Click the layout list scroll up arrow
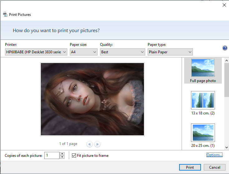Image resolution: width=229 pixels, height=174 pixels. coord(227,60)
